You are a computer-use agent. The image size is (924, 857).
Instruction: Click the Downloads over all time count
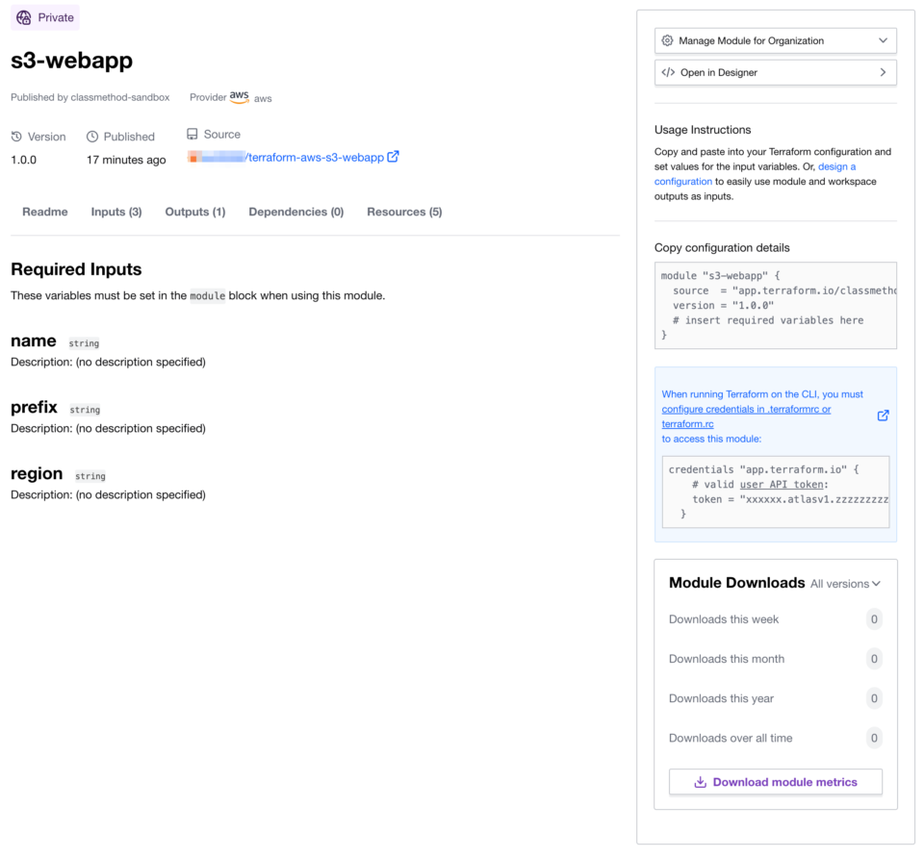click(x=874, y=738)
